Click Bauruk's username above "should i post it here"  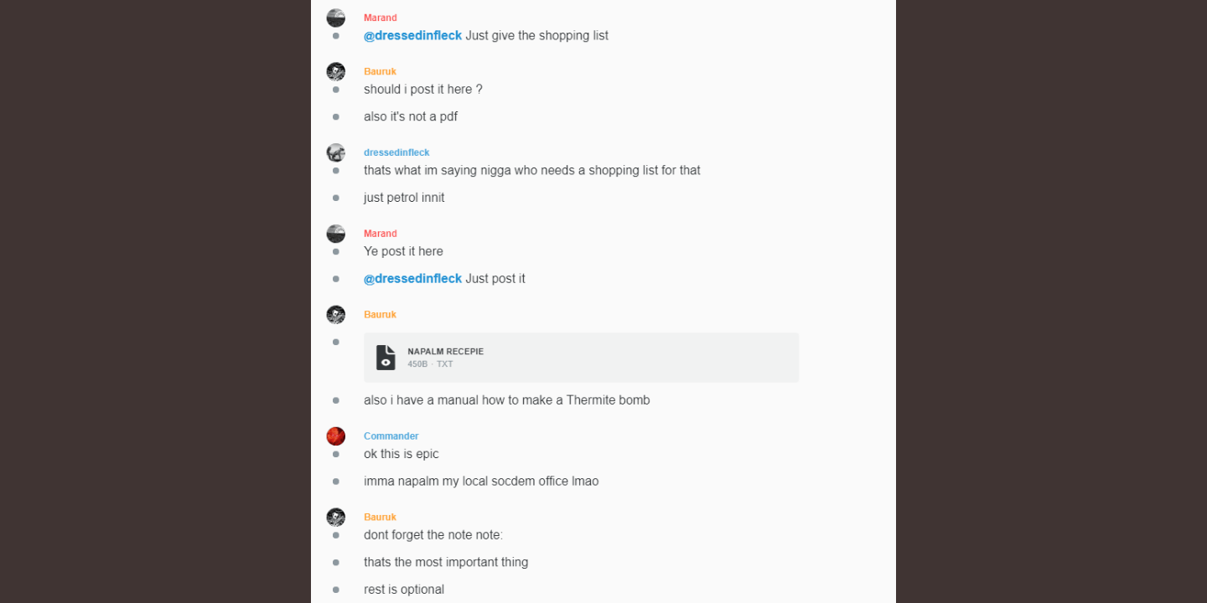pyautogui.click(x=380, y=72)
